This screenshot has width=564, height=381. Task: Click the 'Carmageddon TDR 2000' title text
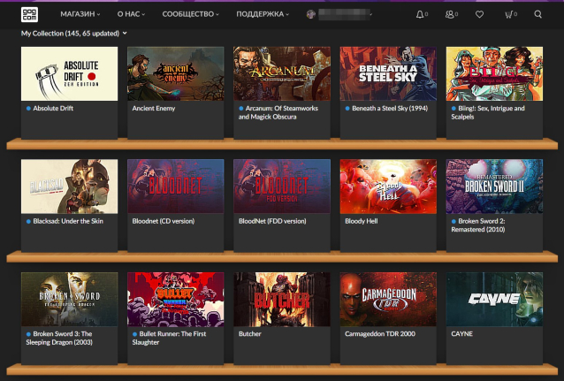point(380,334)
